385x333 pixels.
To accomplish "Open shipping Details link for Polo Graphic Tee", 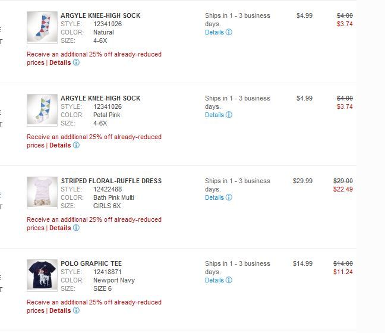I will [214, 280].
